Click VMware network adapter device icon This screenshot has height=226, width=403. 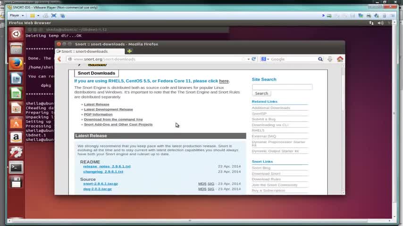[361, 16]
